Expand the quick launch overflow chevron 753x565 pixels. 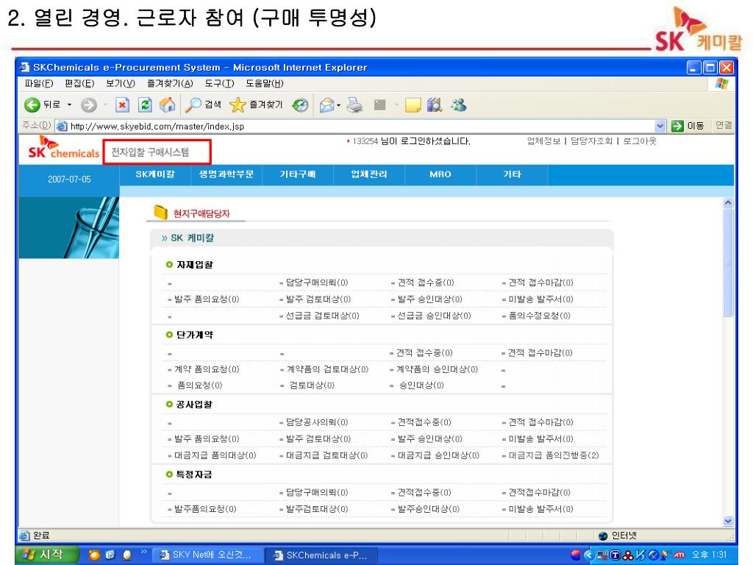point(143,552)
